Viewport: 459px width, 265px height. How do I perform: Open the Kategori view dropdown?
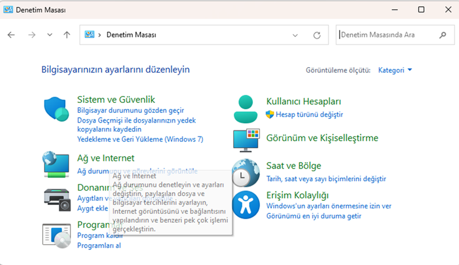pyautogui.click(x=395, y=70)
